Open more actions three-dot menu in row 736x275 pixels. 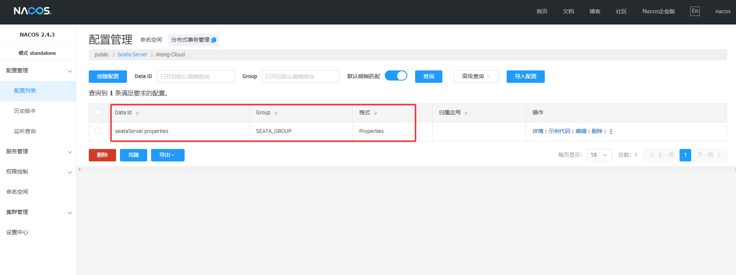(611, 131)
